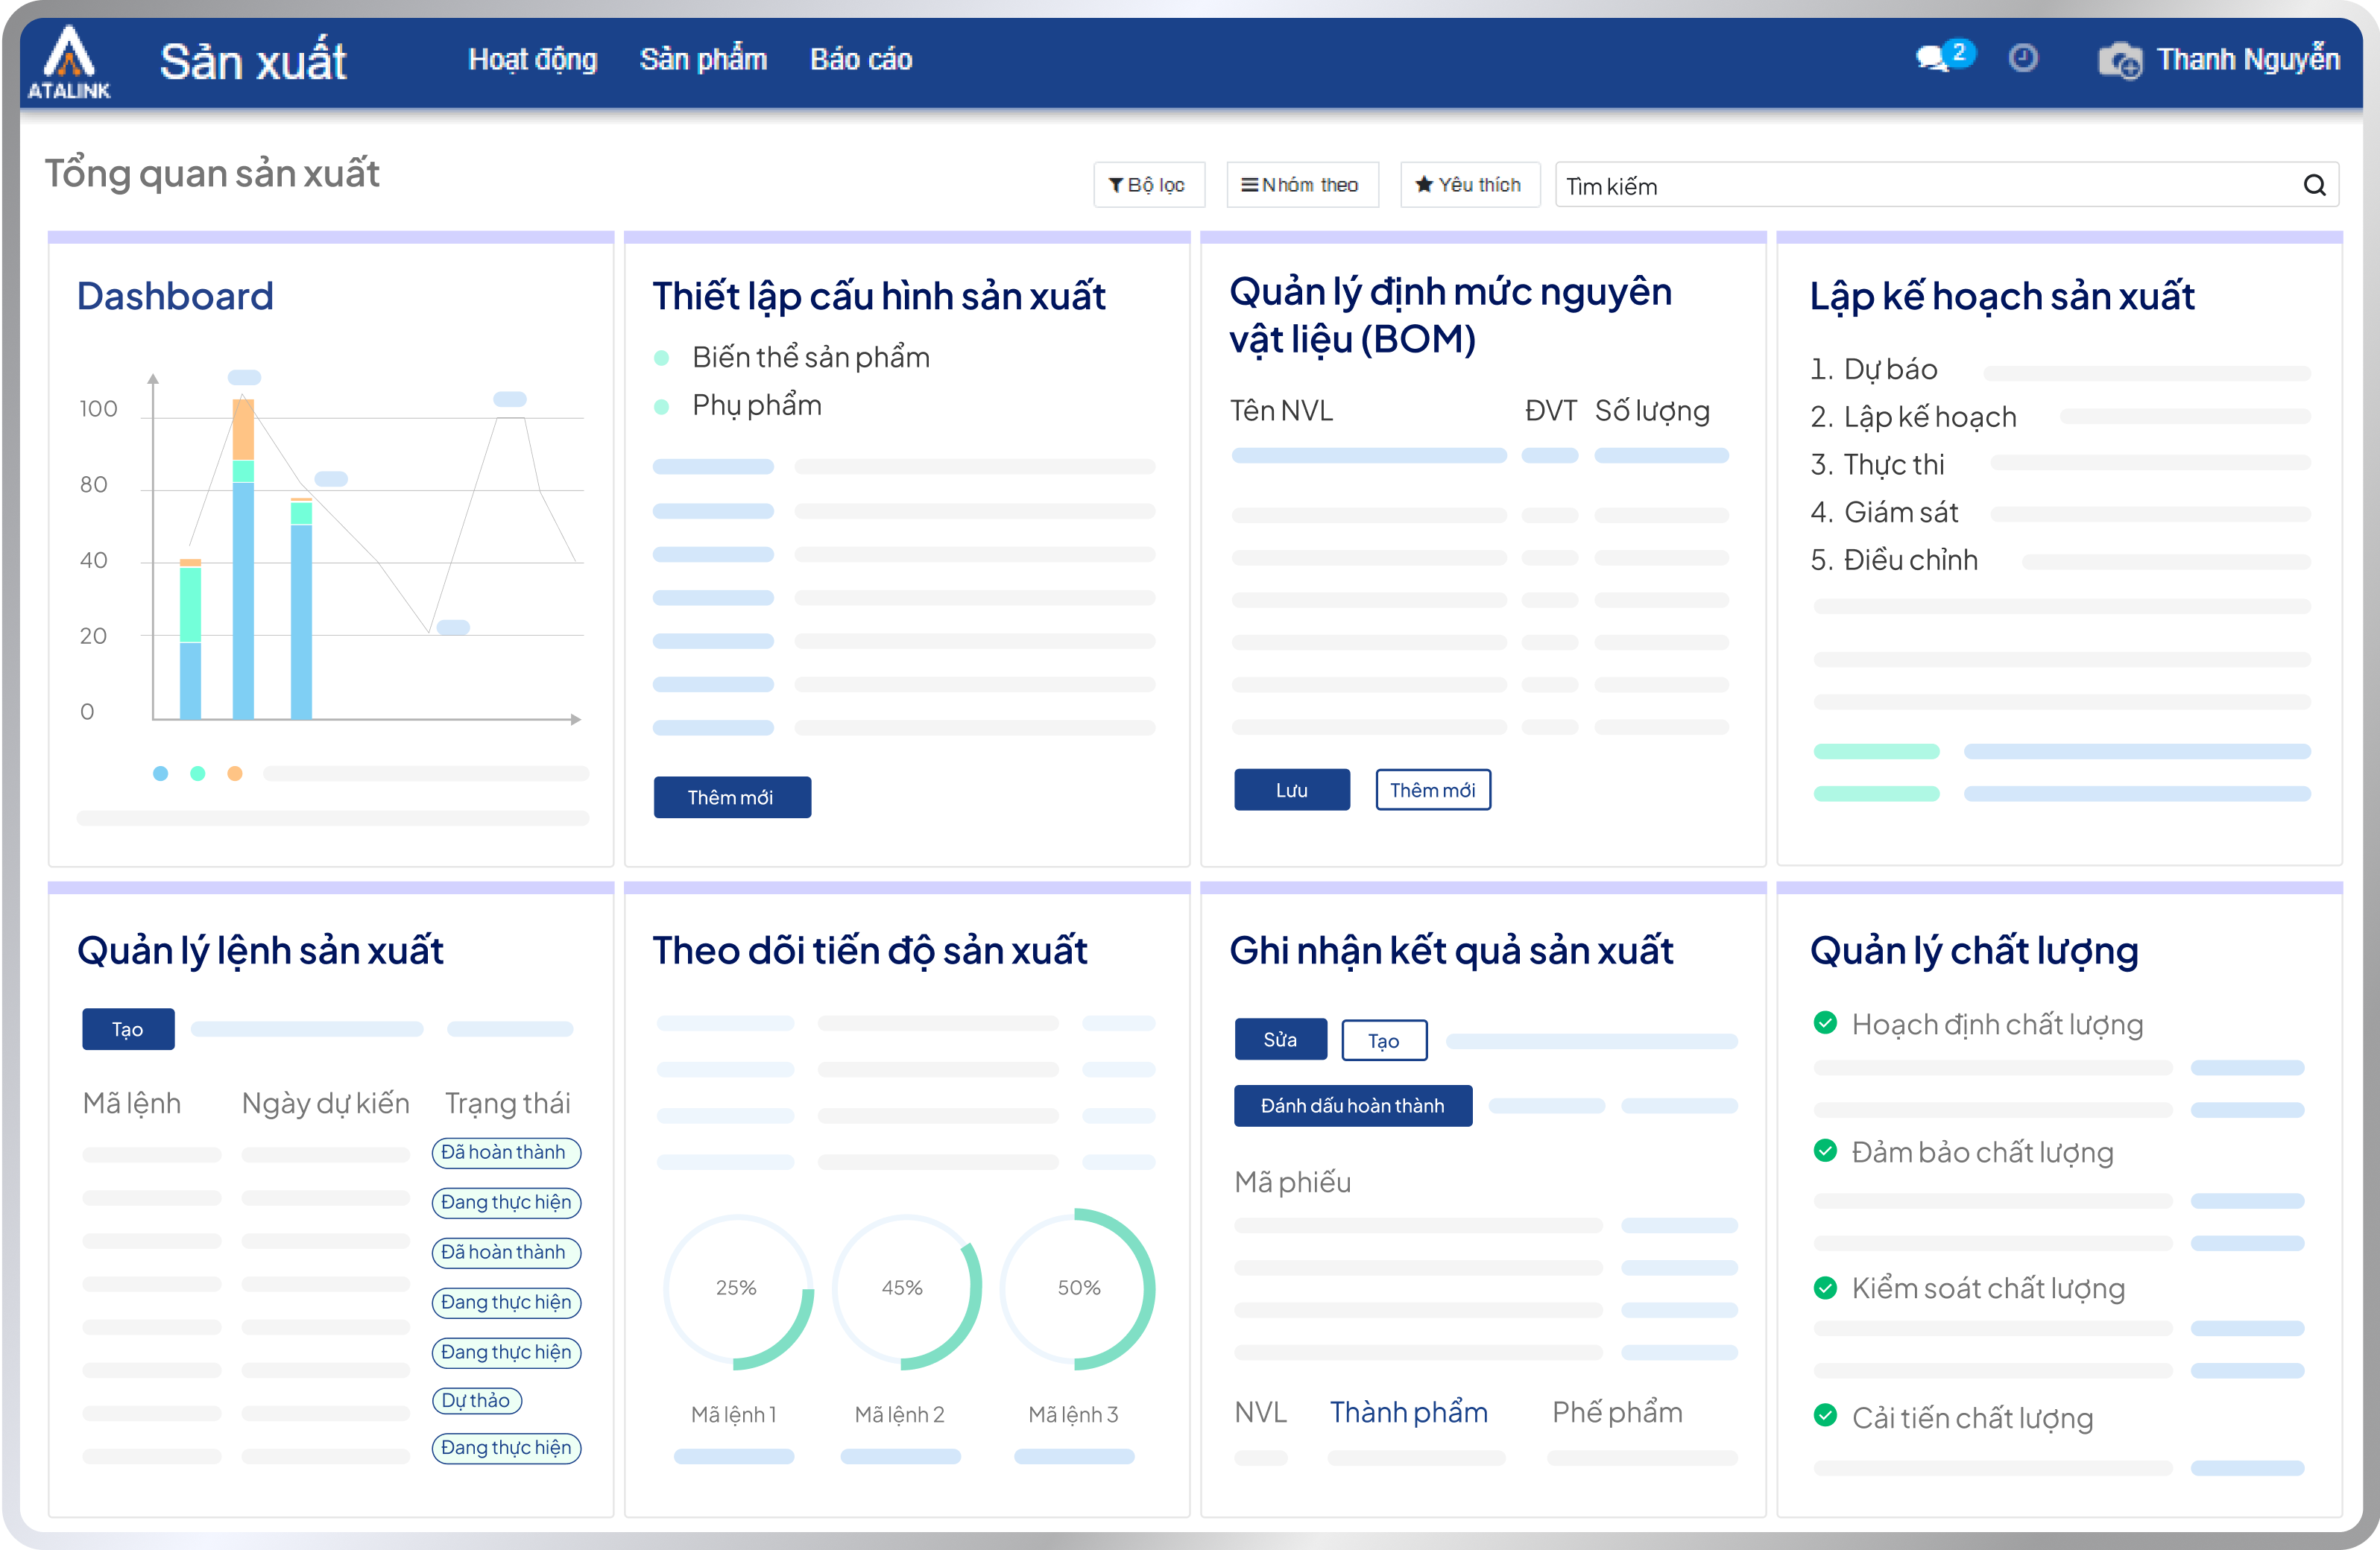Open the Dashboard card title

175,296
